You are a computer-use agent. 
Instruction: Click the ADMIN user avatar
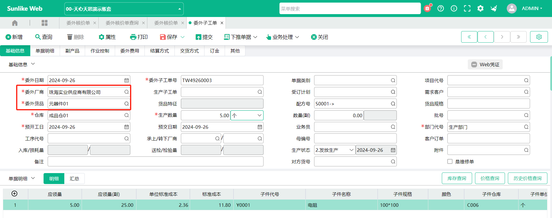point(512,8)
